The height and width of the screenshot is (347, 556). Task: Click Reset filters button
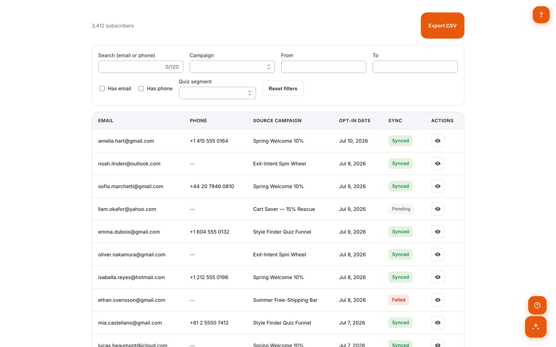(283, 88)
